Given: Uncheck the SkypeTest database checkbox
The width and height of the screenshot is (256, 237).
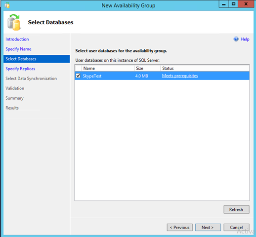Looking at the screenshot, I should [78, 76].
